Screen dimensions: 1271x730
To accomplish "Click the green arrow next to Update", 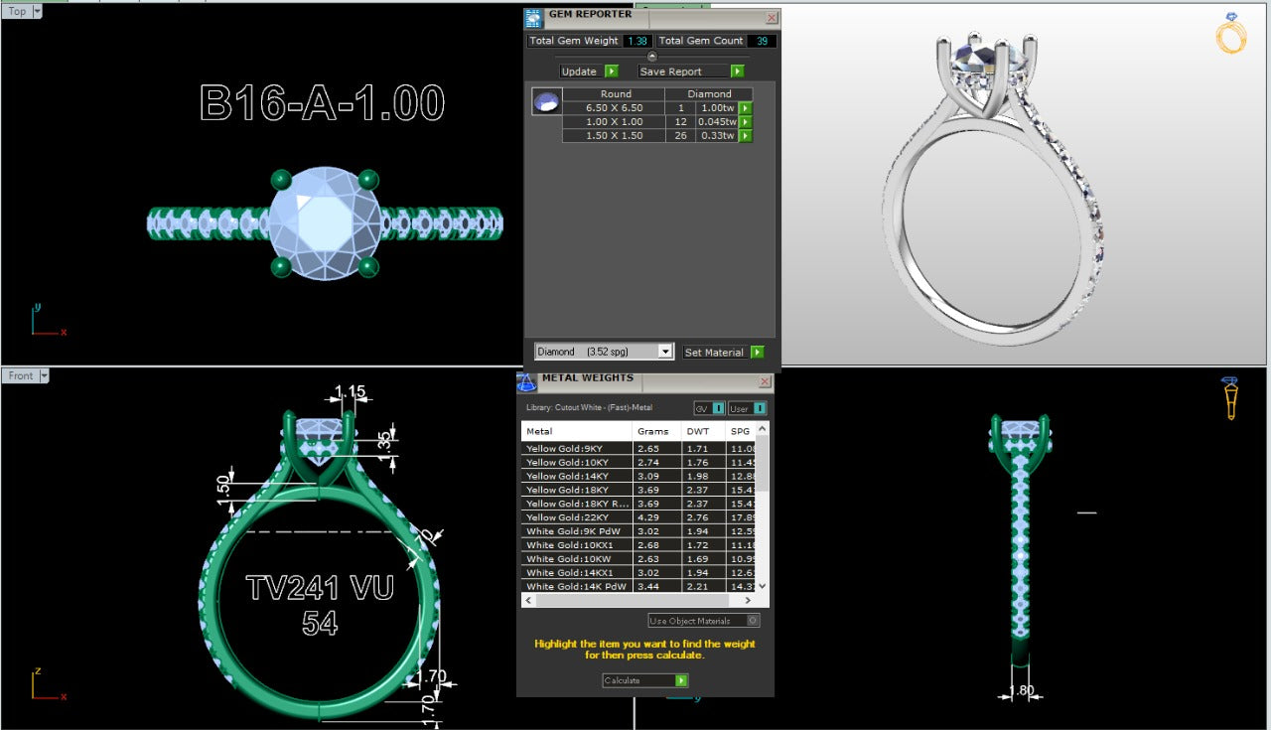I will coord(612,72).
